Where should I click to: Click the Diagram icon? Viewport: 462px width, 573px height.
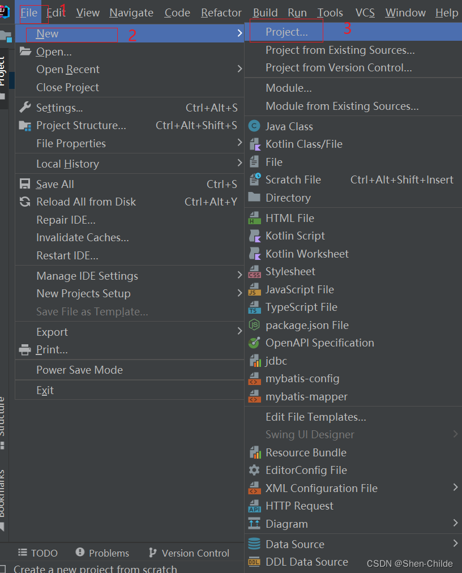coord(254,524)
